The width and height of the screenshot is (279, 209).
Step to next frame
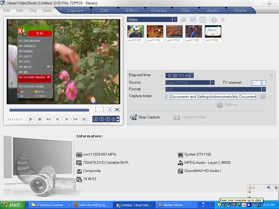[66, 119]
